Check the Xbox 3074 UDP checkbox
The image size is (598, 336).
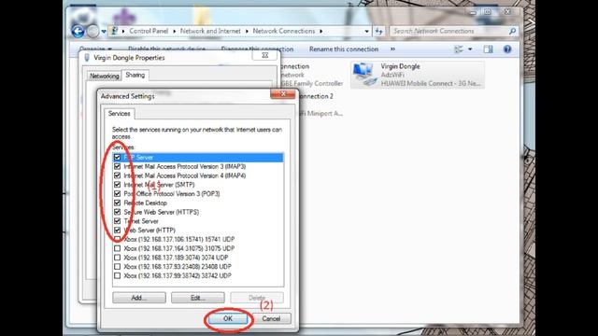(117, 258)
